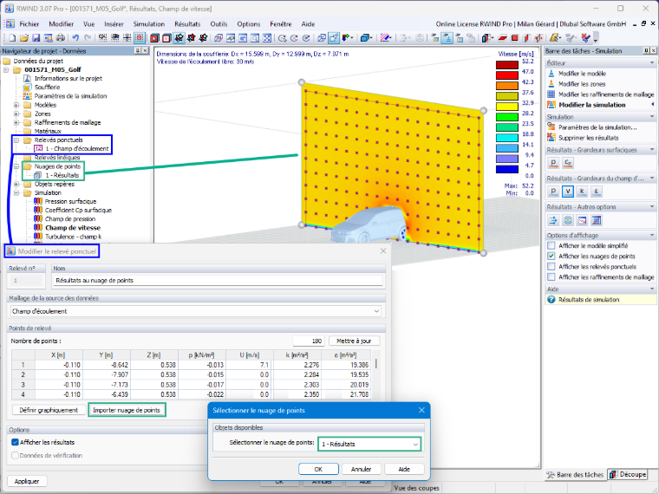659x494 pixels.
Task: Click the Appliquer button
Action: coord(27,481)
